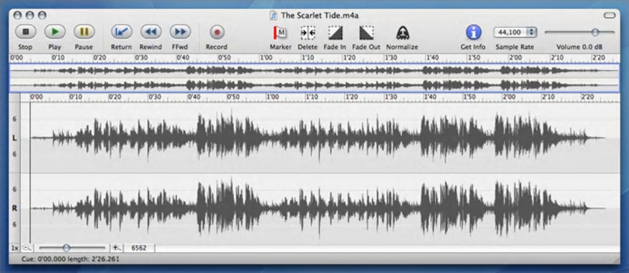Apply the Fade Out effect
The image size is (629, 273).
point(366,32)
